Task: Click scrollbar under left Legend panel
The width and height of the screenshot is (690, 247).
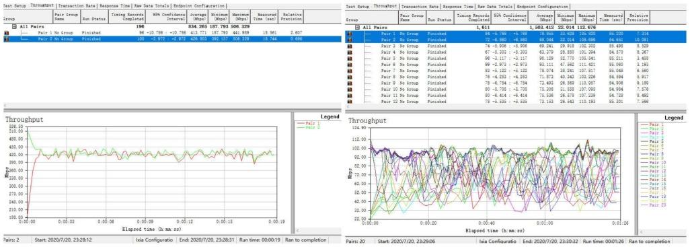Action: click(x=317, y=230)
